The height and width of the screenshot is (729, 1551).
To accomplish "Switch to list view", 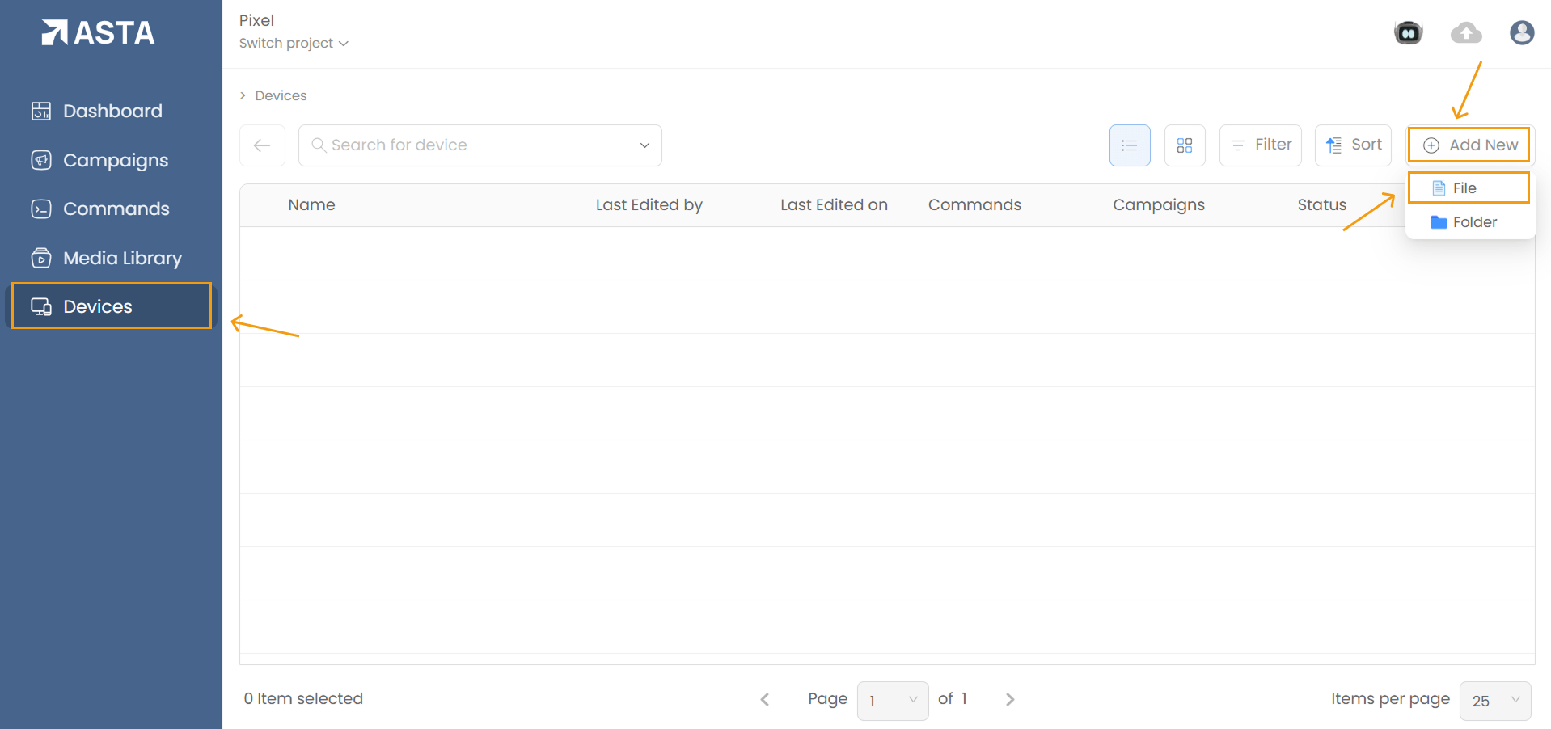I will coord(1129,145).
